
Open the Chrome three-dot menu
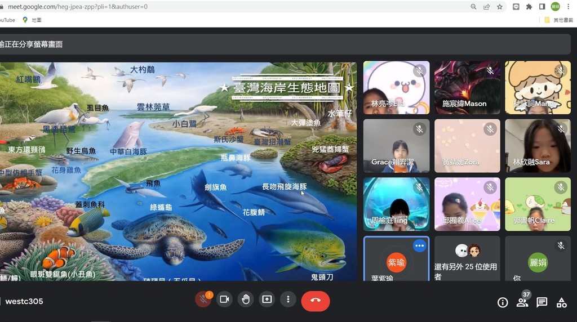click(x=569, y=7)
